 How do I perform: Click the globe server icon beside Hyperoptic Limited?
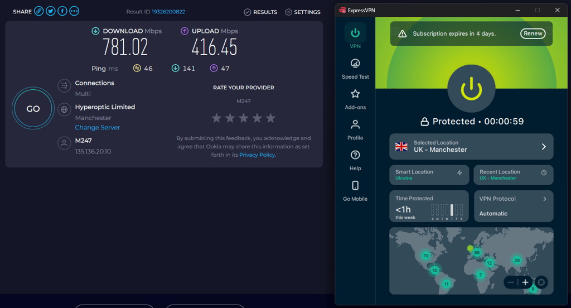click(64, 109)
